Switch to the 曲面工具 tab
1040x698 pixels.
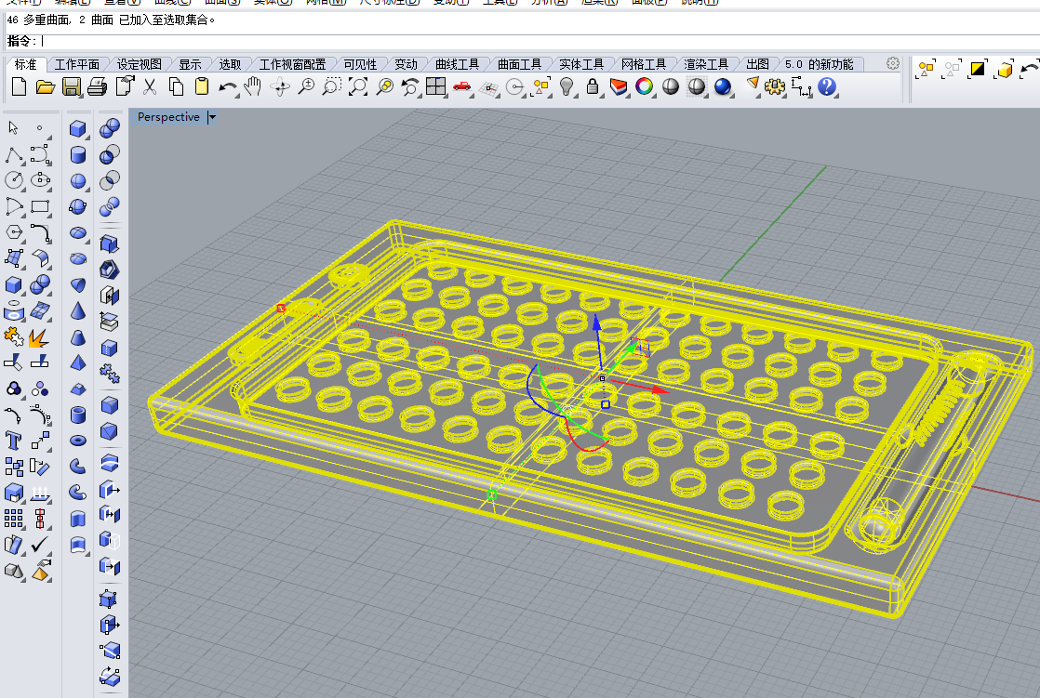click(519, 64)
